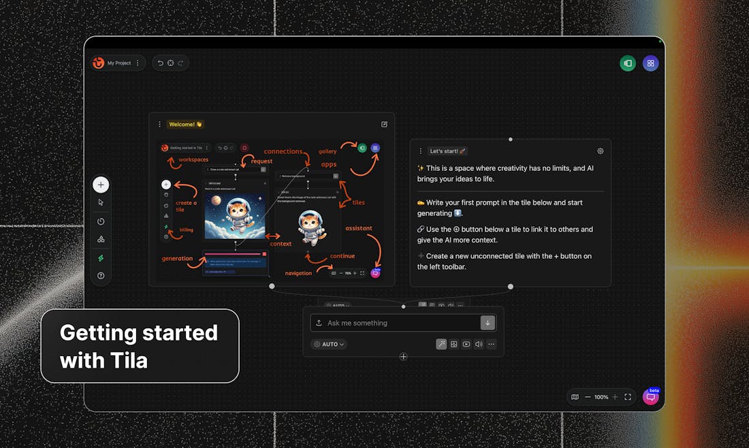The image size is (749, 448).
Task: Send the prompt with the down-arrow button
Action: (488, 323)
